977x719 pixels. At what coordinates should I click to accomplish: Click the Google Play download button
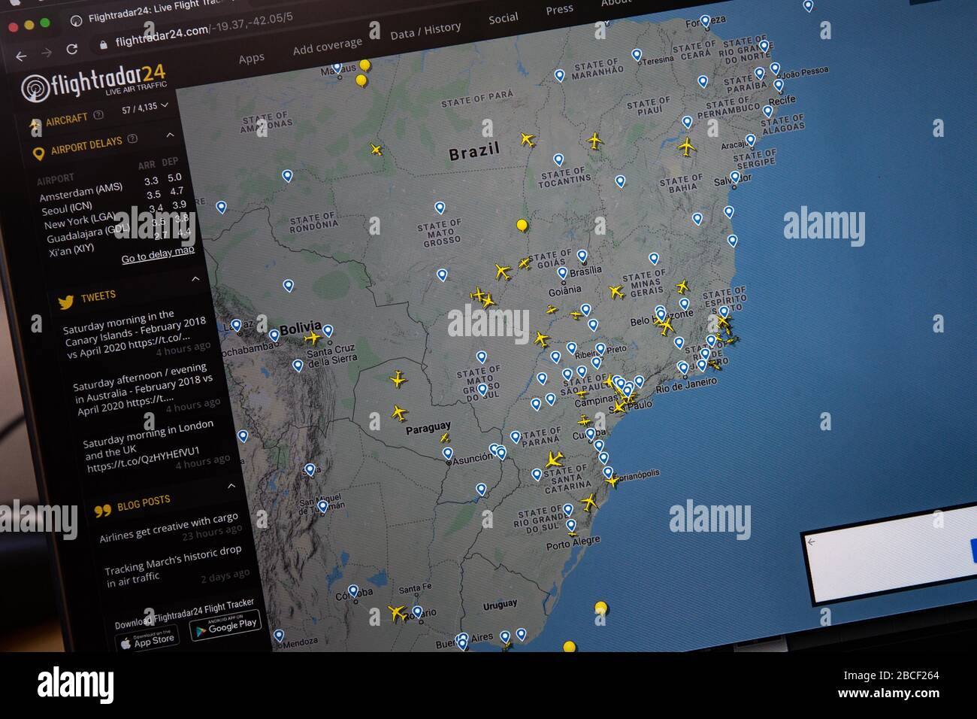224,626
